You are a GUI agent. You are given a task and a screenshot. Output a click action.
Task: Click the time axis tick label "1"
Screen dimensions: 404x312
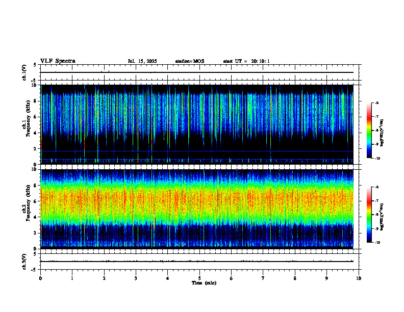click(x=72, y=278)
